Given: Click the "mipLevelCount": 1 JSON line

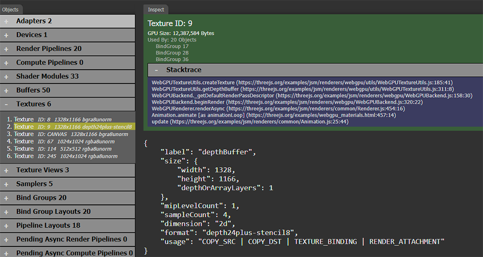Looking at the screenshot, I should pyautogui.click(x=200, y=205).
